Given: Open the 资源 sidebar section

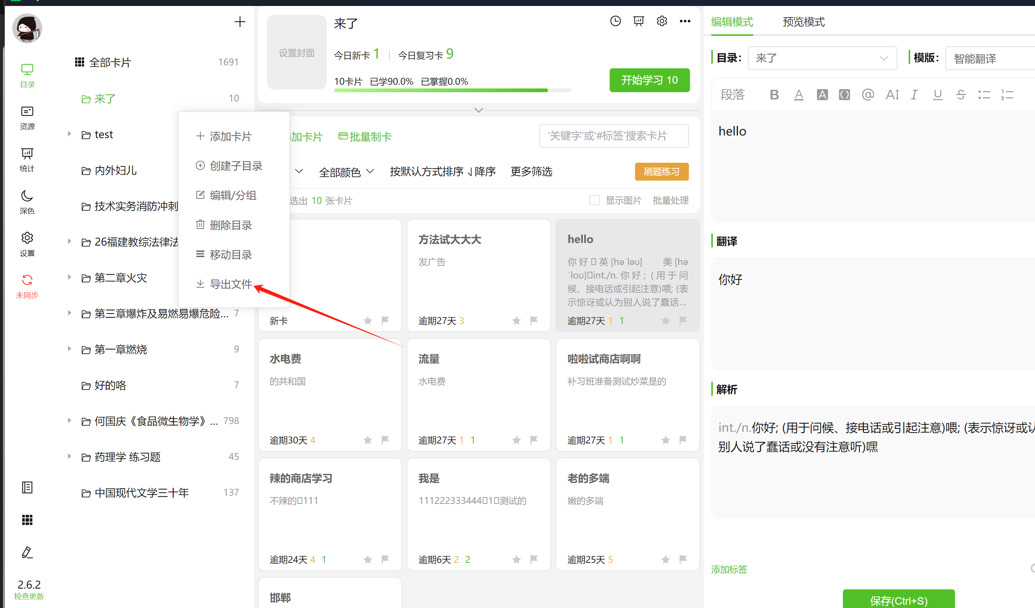Looking at the screenshot, I should point(27,118).
